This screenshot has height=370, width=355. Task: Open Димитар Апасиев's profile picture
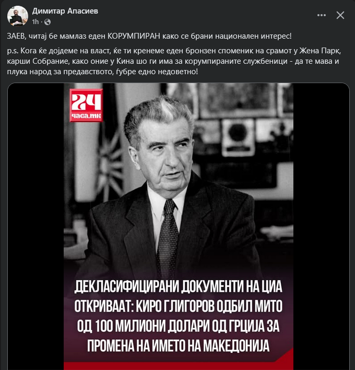click(17, 16)
